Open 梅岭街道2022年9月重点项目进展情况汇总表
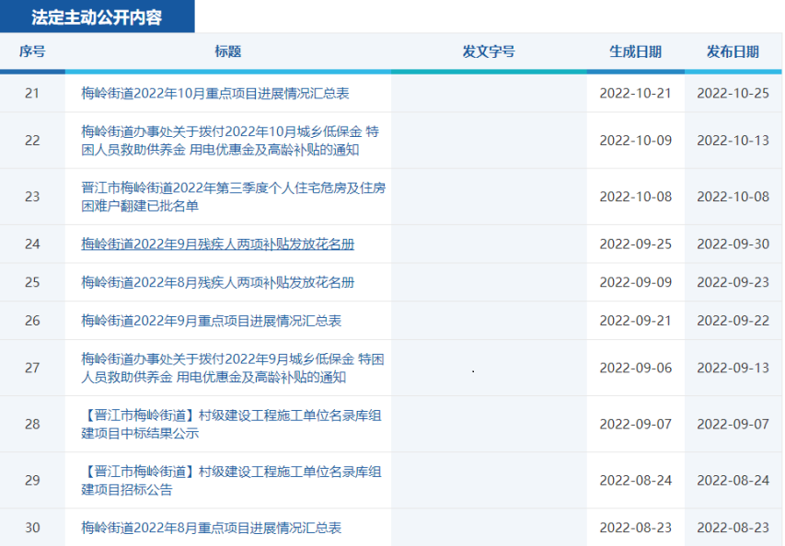Image resolution: width=785 pixels, height=546 pixels. [x=211, y=321]
